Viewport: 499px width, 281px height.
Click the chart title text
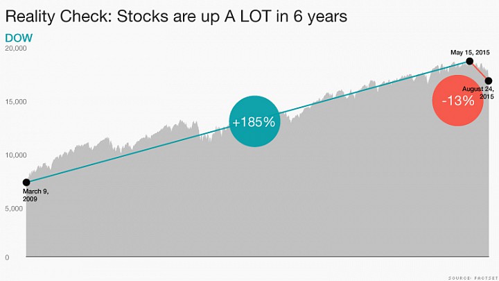click(176, 16)
